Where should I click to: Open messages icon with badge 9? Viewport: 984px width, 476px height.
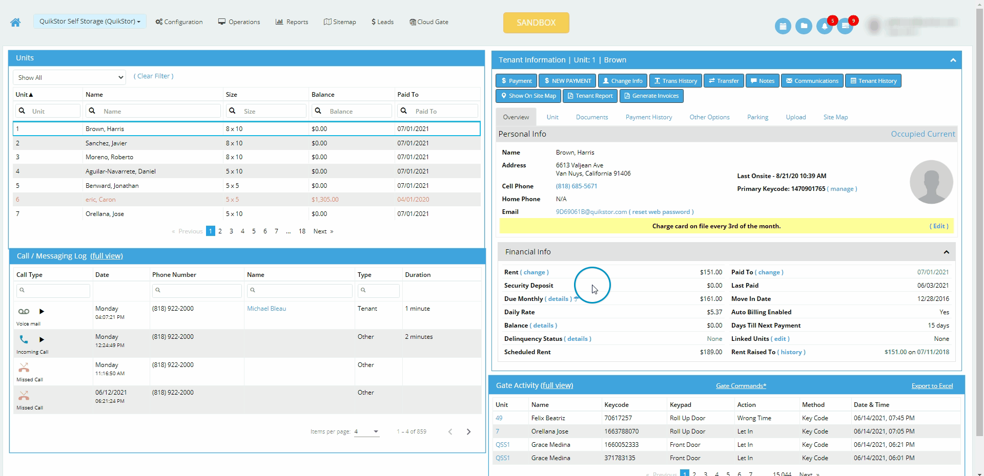[846, 26]
